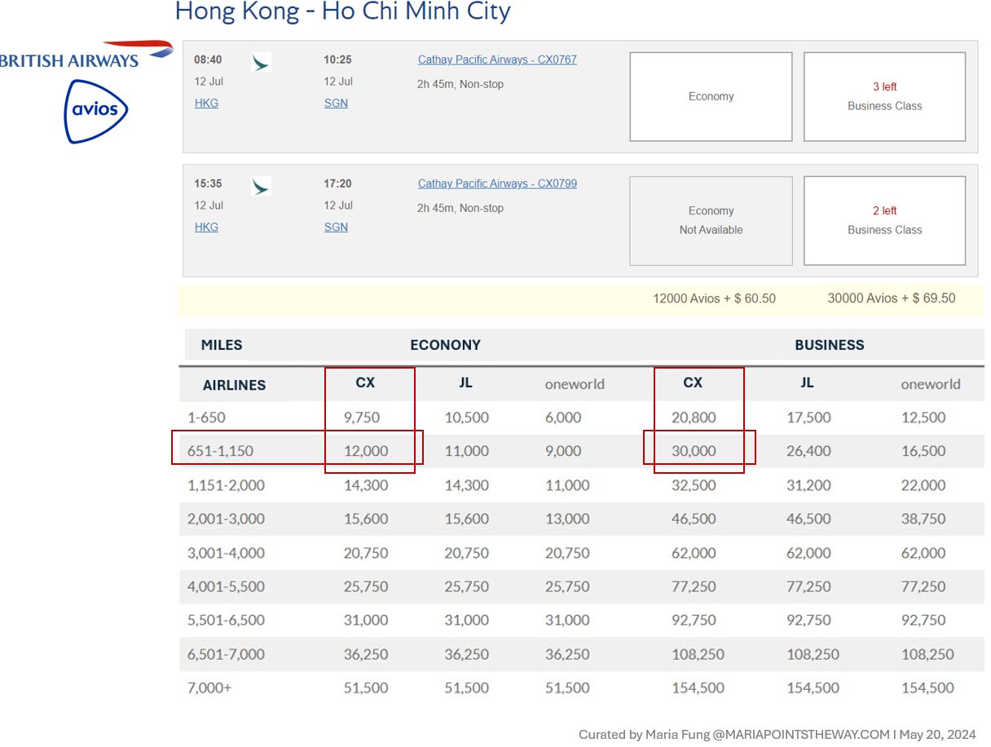Click the Cathay Pacific logo on the 08:40 flight

[x=261, y=62]
